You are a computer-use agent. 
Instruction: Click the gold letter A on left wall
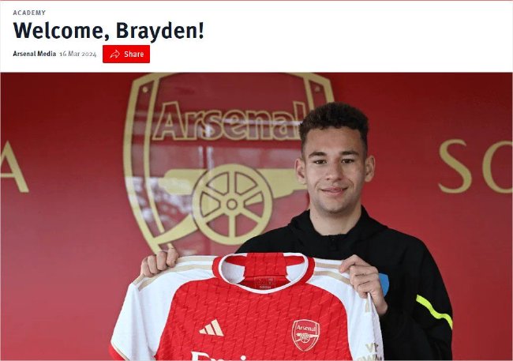(13, 167)
